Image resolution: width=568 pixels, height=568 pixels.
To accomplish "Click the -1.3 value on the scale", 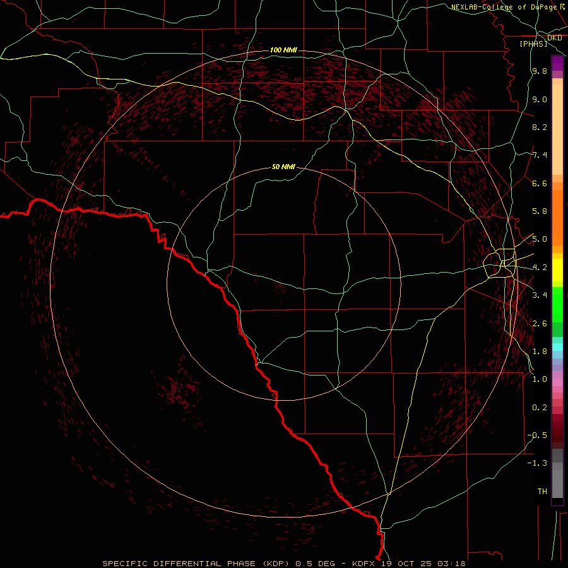I will [537, 463].
